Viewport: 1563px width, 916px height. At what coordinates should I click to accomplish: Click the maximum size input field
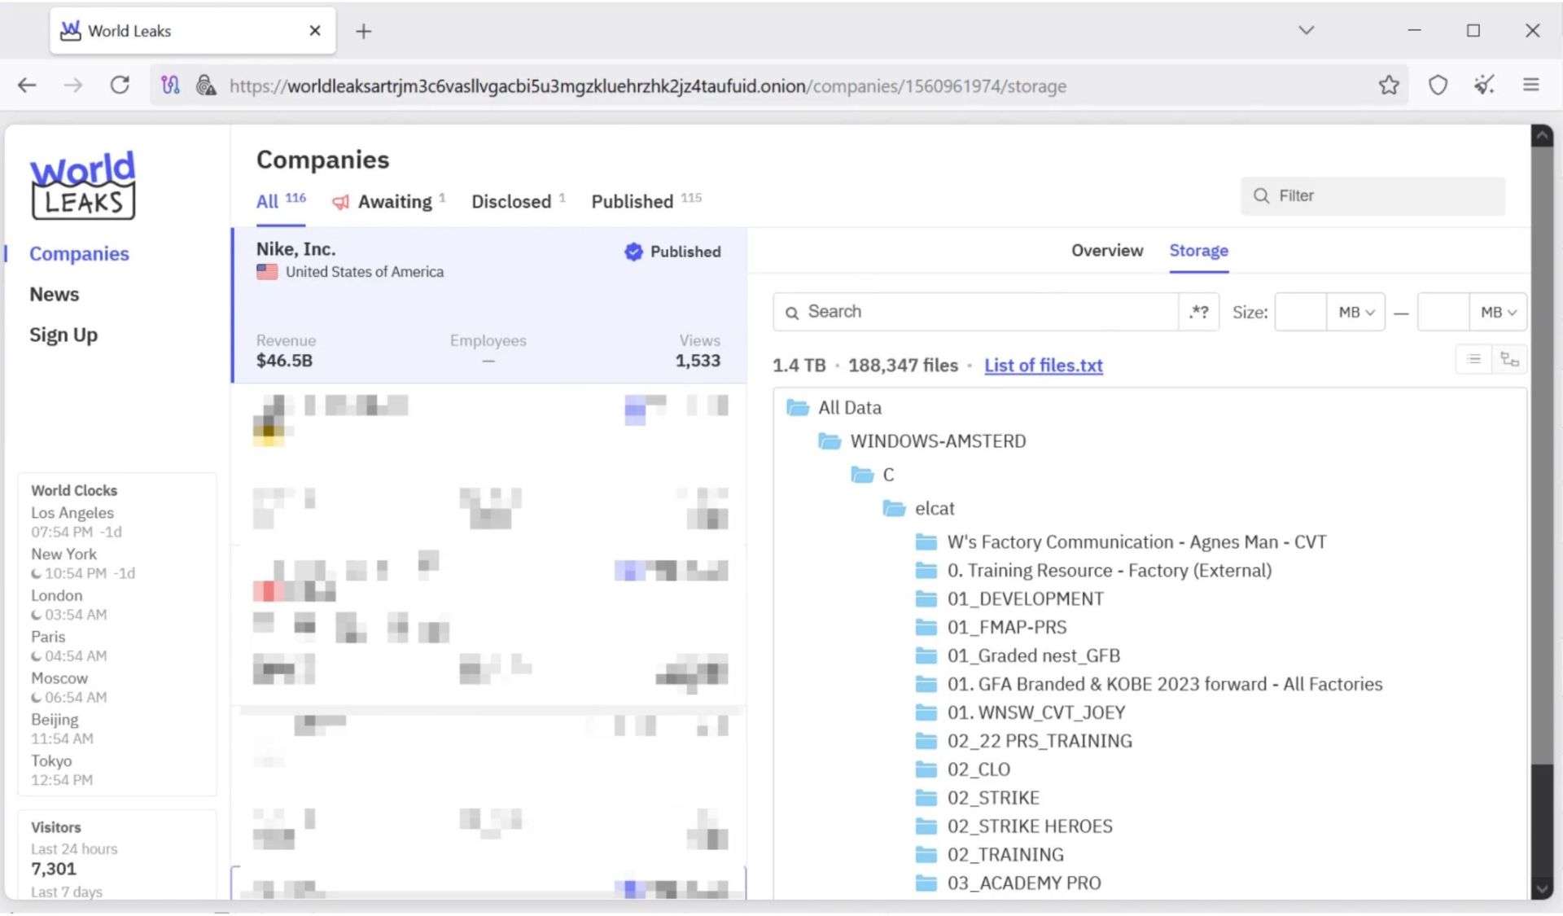pos(1443,312)
